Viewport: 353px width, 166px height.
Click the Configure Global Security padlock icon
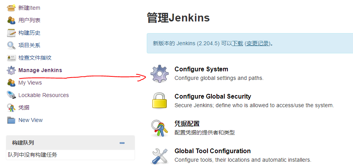[x=159, y=101]
